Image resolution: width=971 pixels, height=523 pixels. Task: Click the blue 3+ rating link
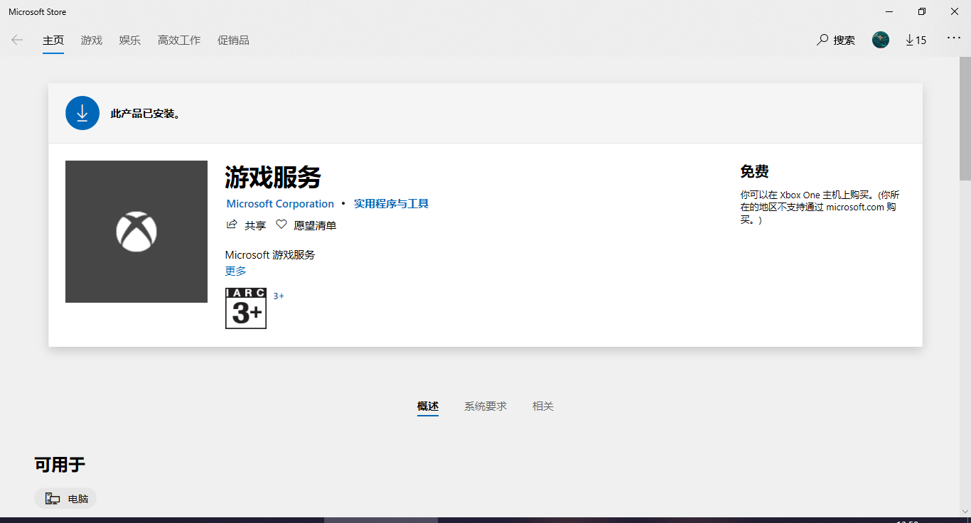coord(279,296)
